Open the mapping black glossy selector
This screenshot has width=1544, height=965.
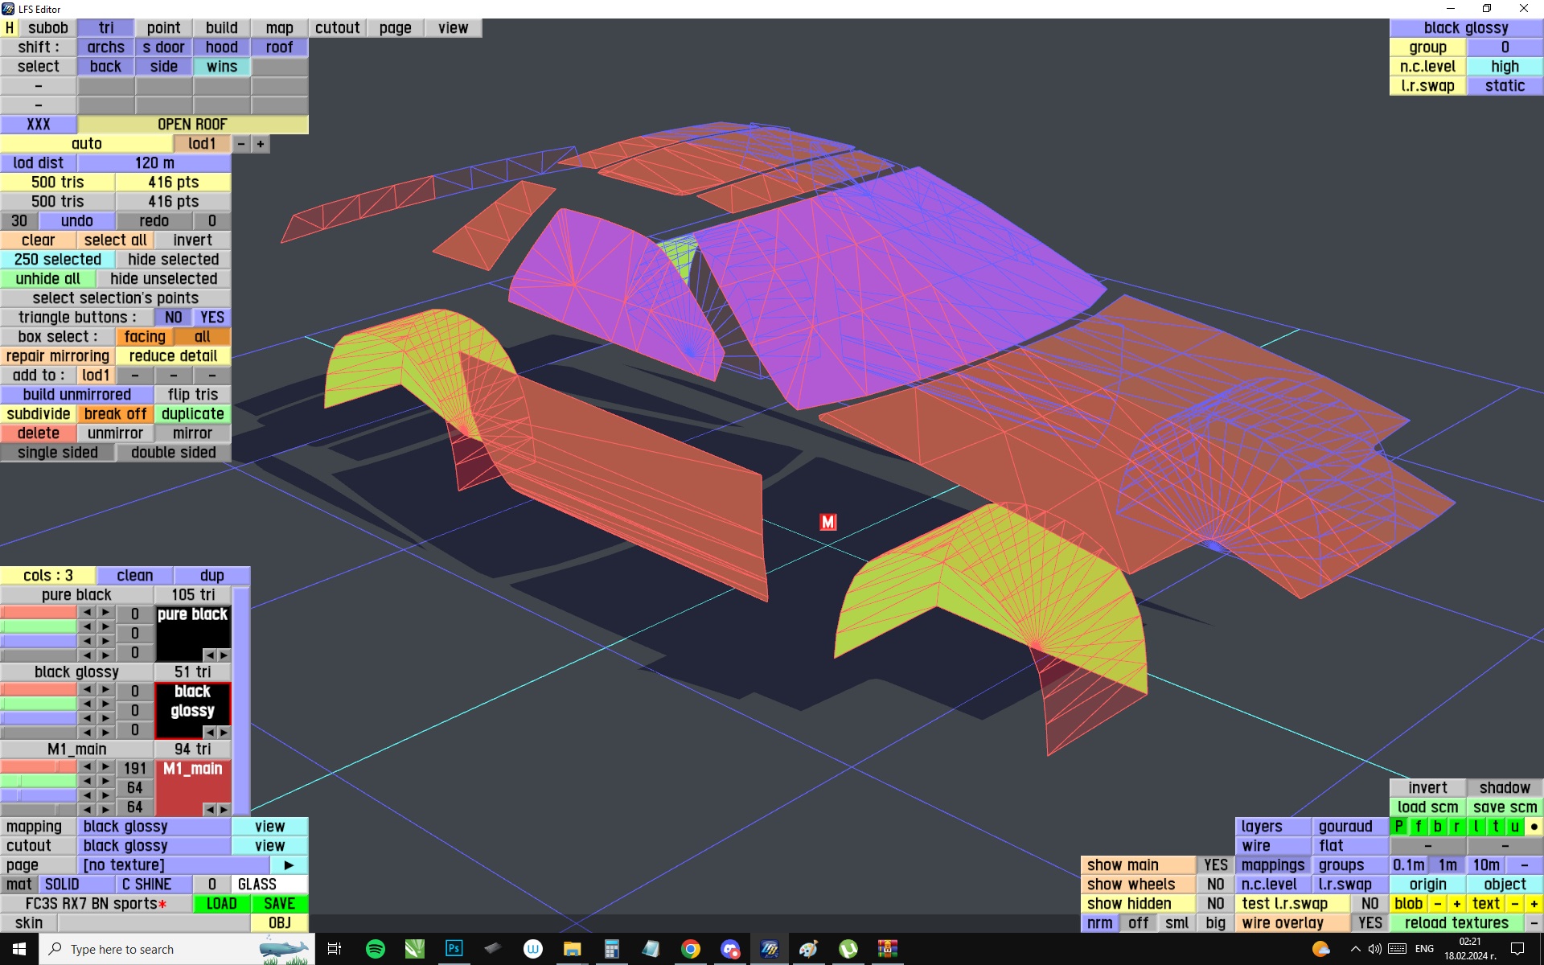pyautogui.click(x=154, y=827)
